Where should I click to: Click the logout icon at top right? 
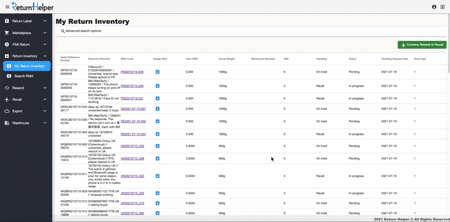tap(442, 7)
